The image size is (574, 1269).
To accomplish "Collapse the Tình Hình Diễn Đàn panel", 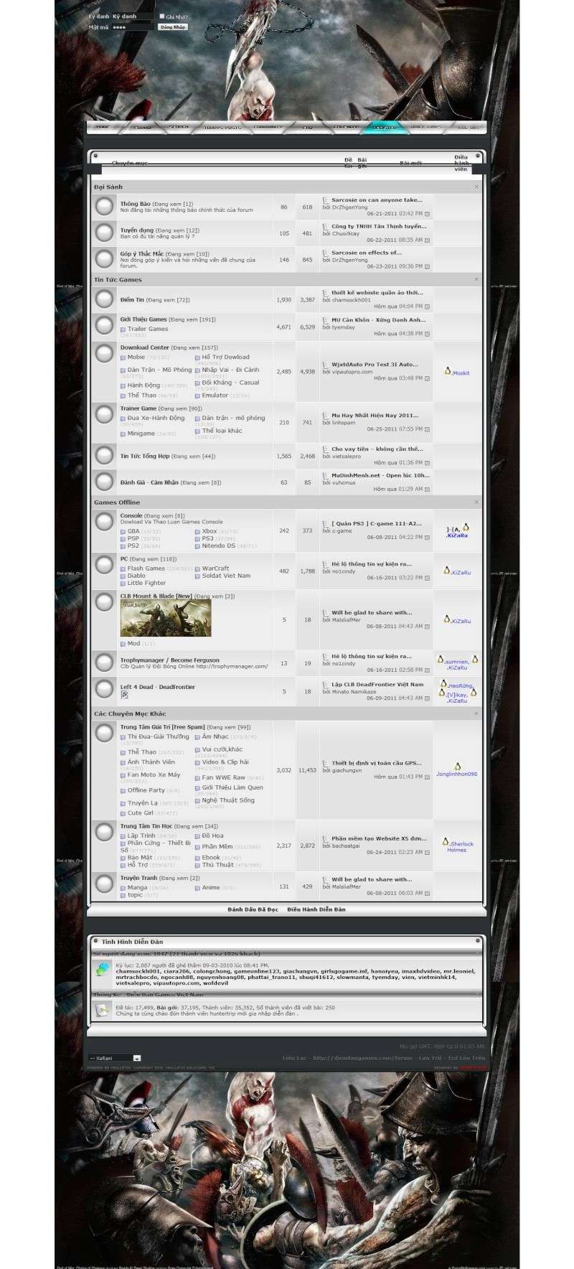I will [x=477, y=940].
